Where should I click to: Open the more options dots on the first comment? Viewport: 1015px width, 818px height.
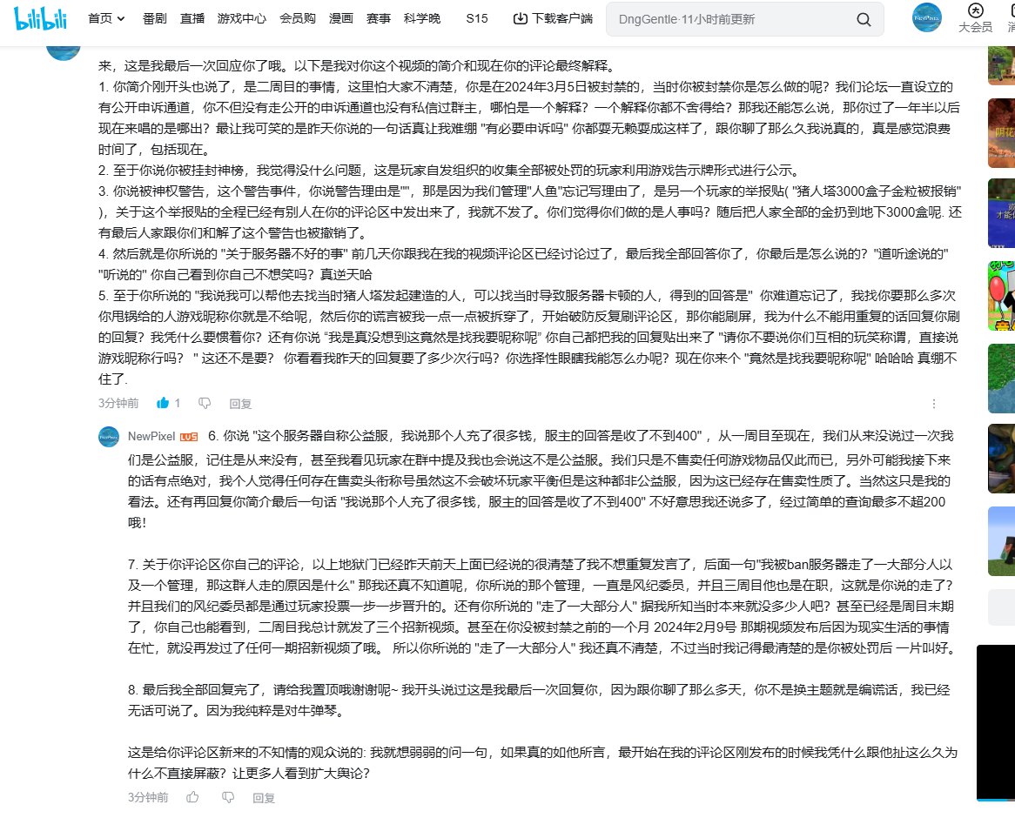(934, 404)
